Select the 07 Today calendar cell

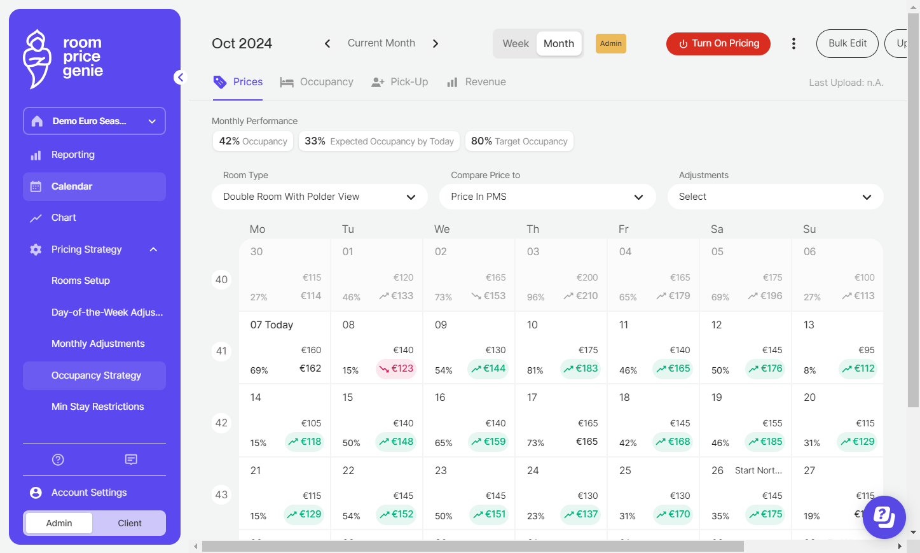tap(285, 347)
